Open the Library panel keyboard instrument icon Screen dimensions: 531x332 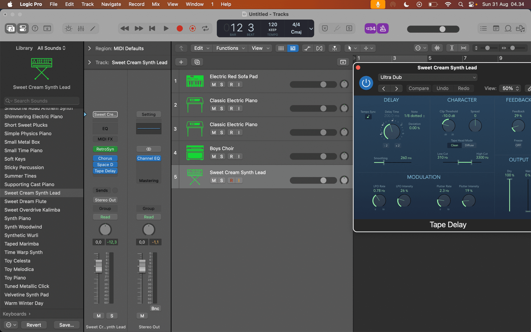pos(41,69)
